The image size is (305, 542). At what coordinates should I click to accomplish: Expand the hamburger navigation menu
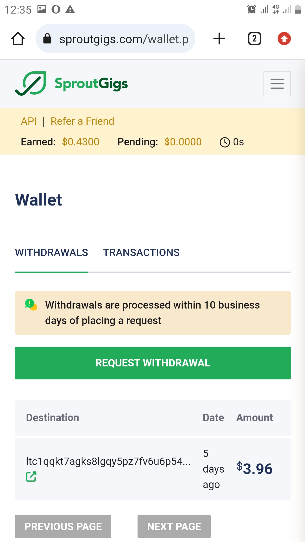[277, 84]
